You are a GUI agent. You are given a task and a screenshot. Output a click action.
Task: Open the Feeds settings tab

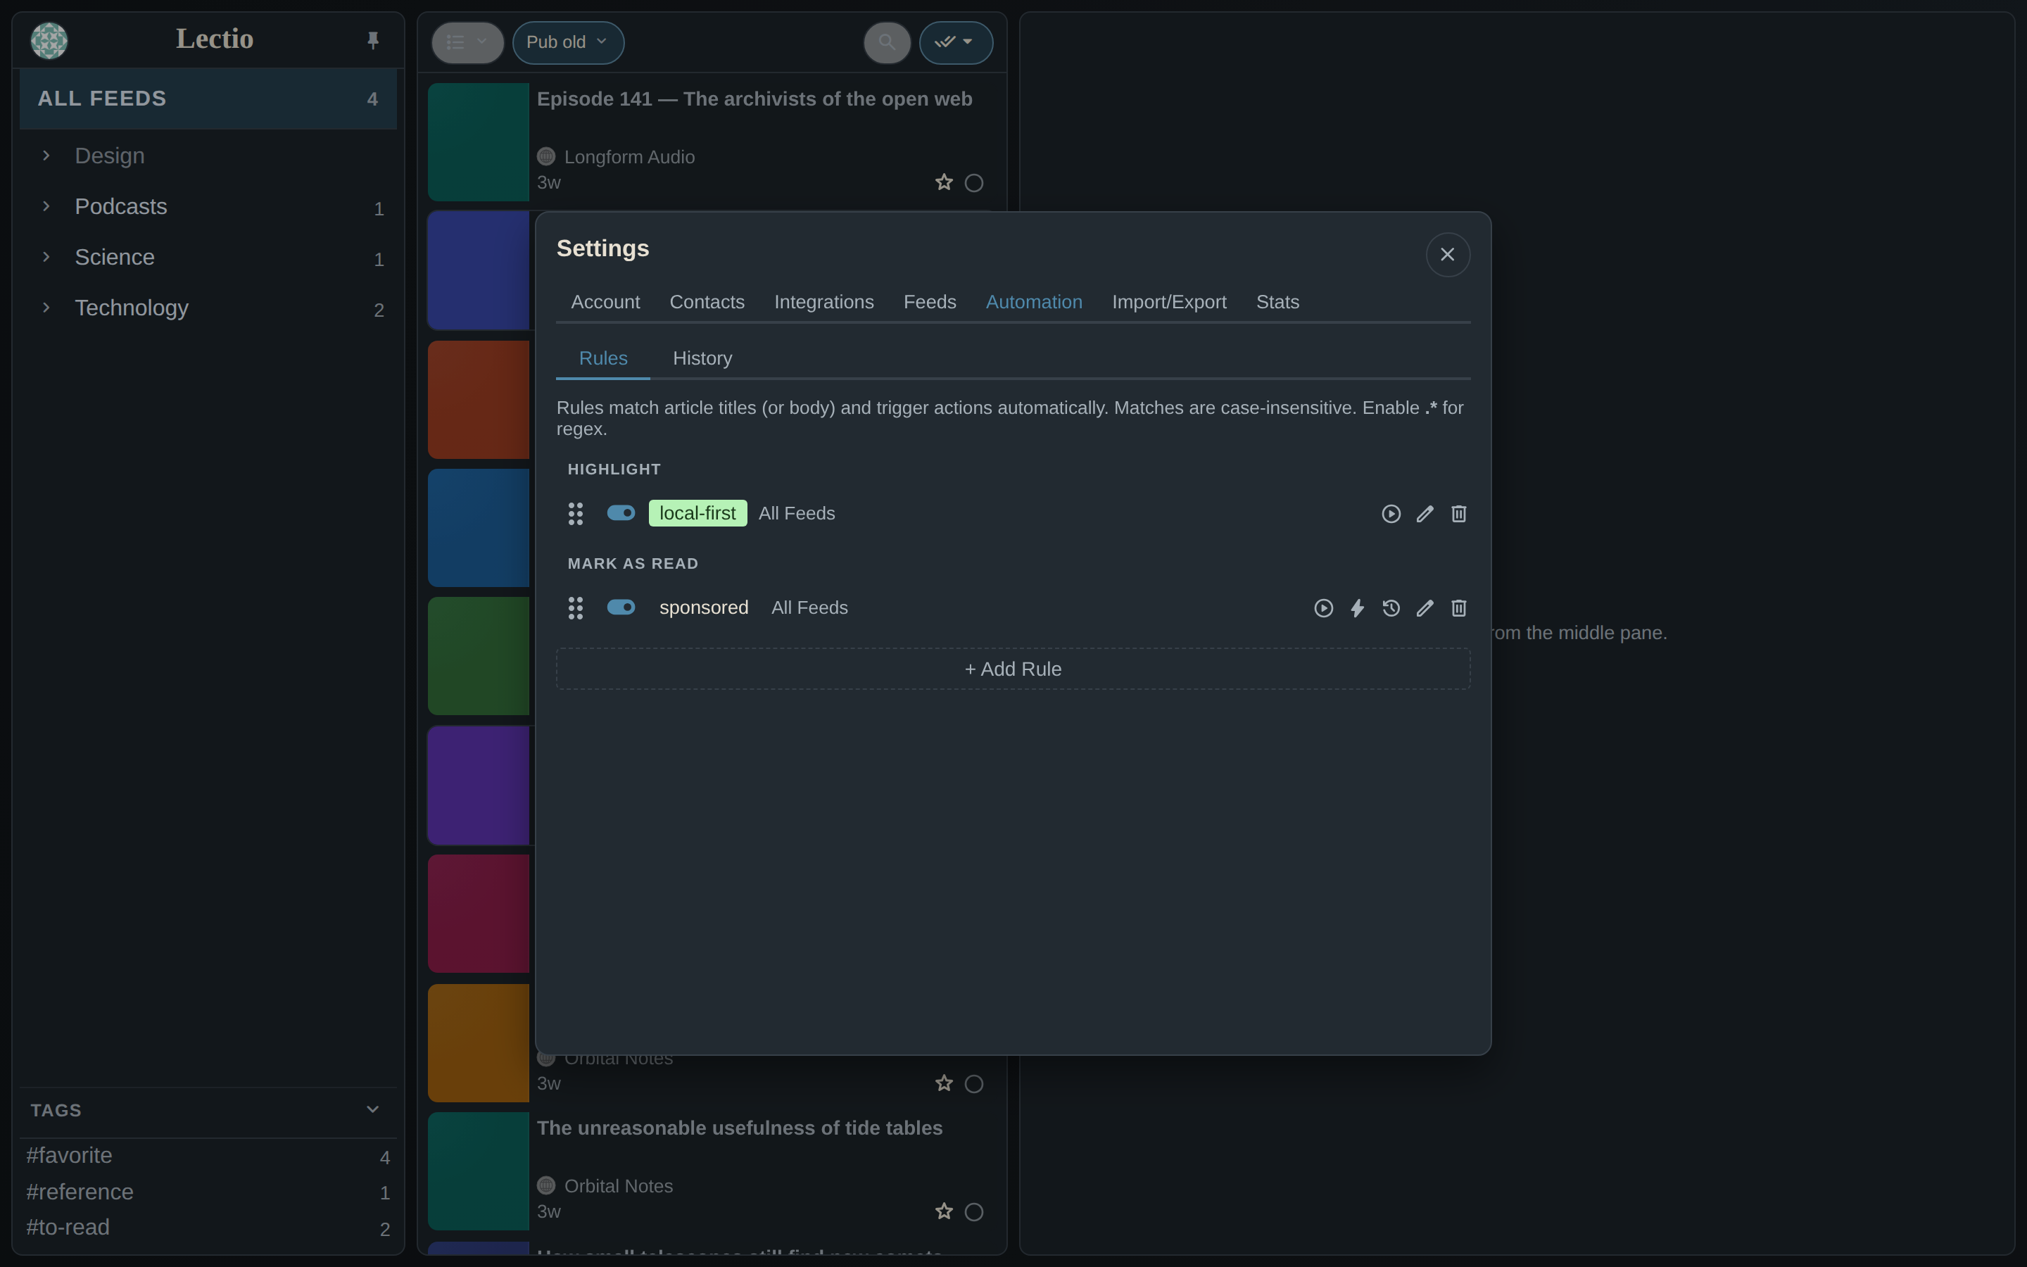[930, 303]
